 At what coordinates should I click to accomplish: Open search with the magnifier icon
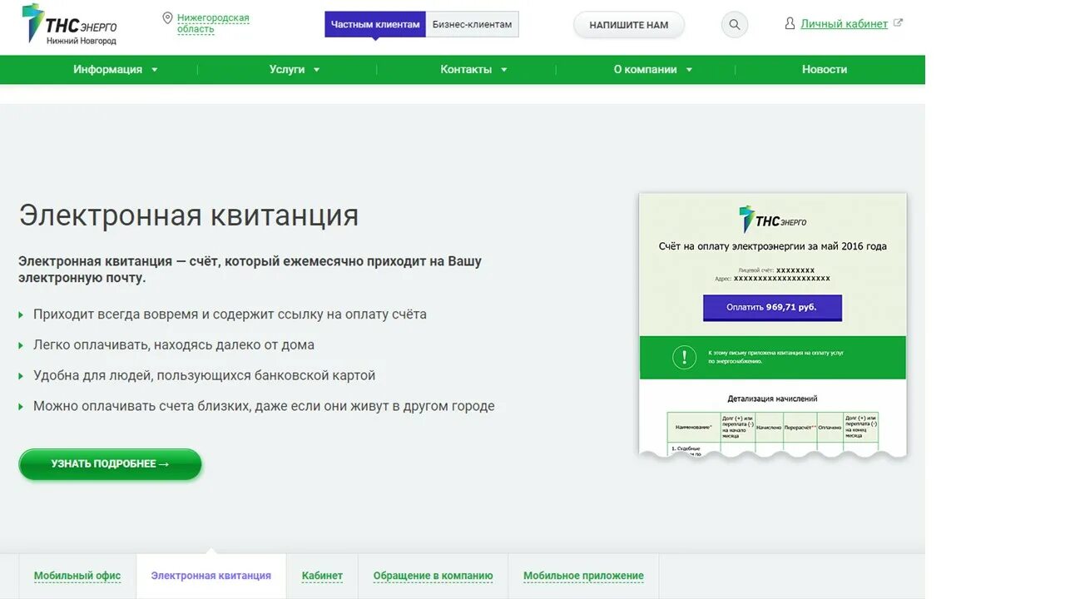pyautogui.click(x=735, y=25)
